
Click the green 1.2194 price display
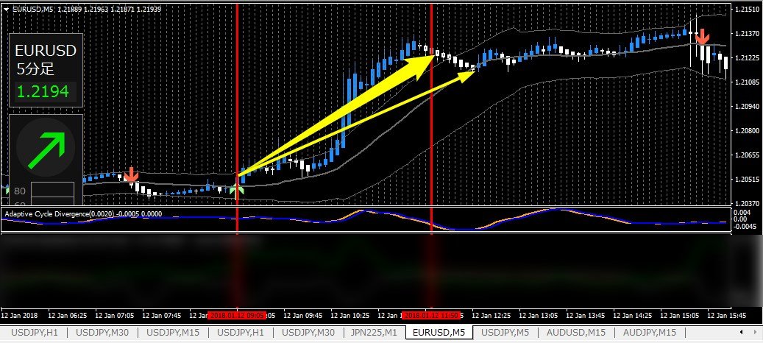[x=43, y=92]
